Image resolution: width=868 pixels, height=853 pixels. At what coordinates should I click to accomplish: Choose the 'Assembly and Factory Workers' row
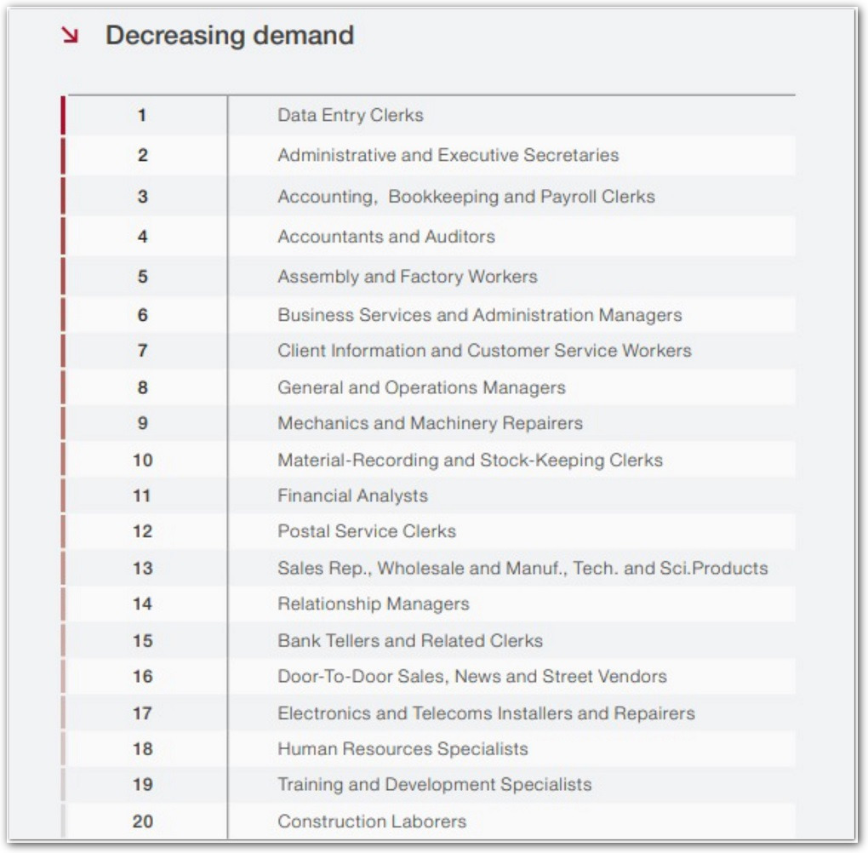(x=407, y=277)
